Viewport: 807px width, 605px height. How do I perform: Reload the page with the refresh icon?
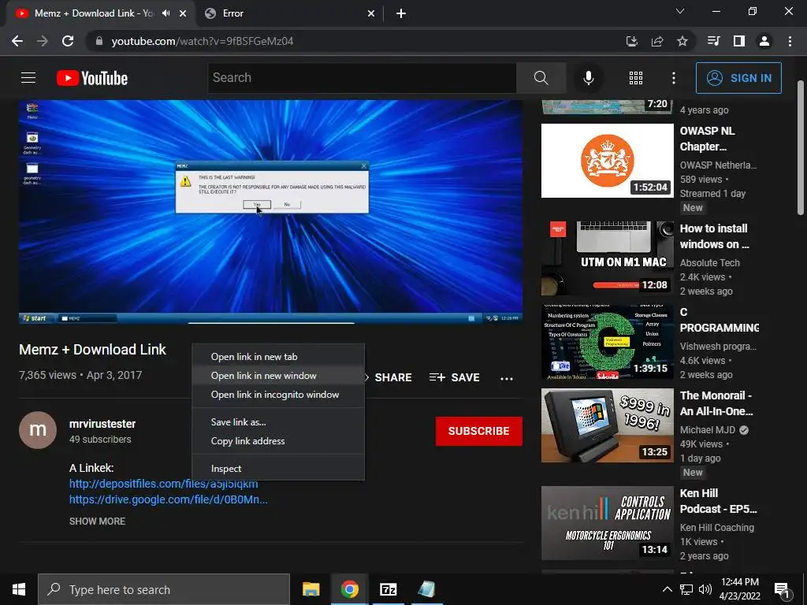[68, 41]
